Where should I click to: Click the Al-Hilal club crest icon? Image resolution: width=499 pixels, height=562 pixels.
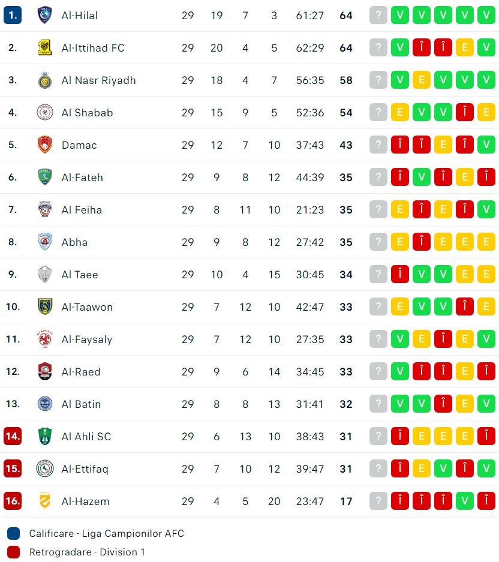[45, 15]
